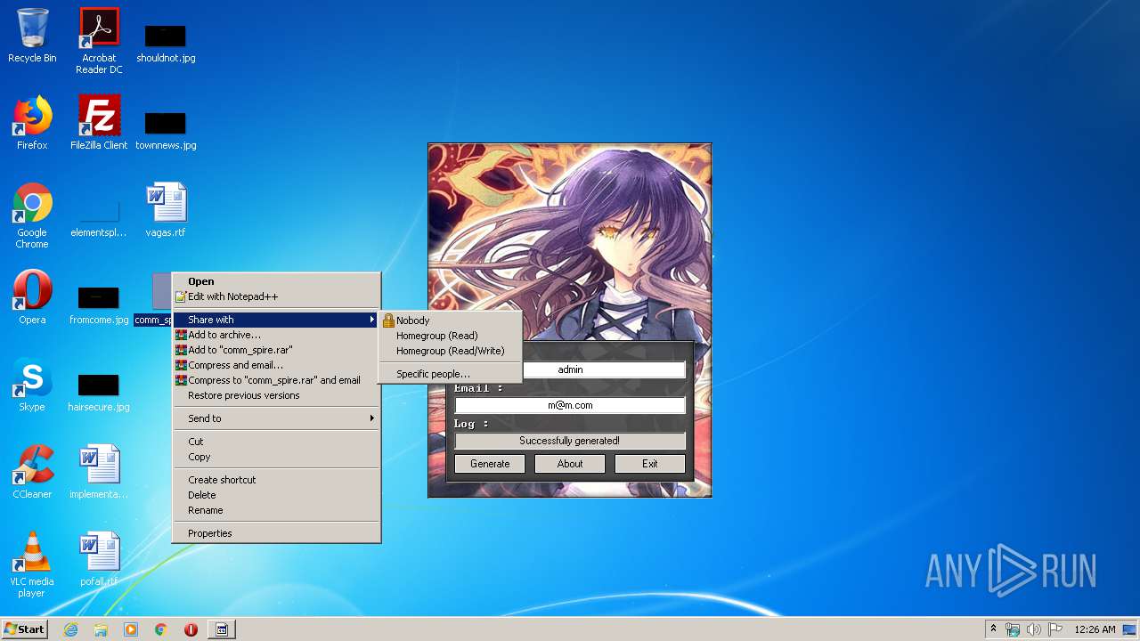1140x641 pixels.
Task: Open Internet Explorer from taskbar
Action: [71, 629]
